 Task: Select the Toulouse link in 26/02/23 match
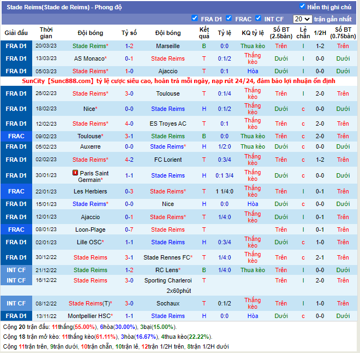pos(168,93)
